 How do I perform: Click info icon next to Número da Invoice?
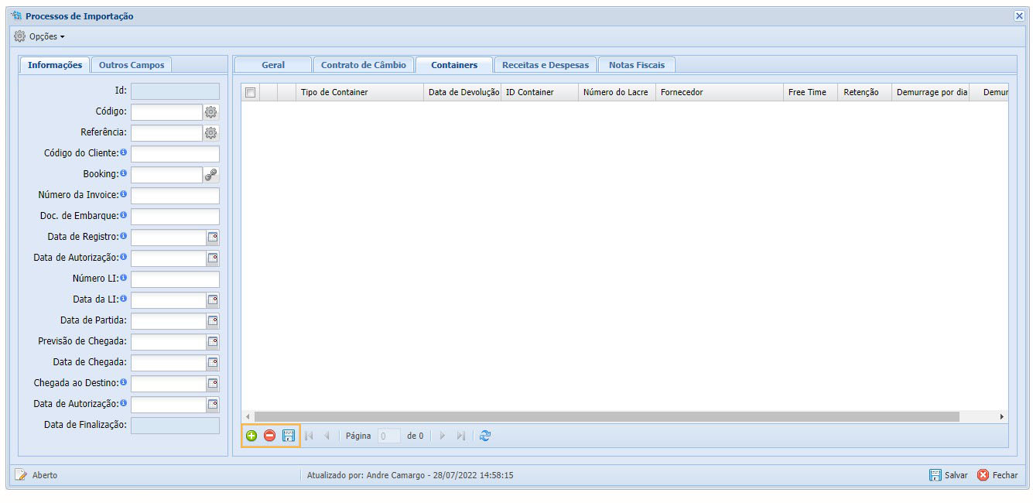click(x=124, y=194)
